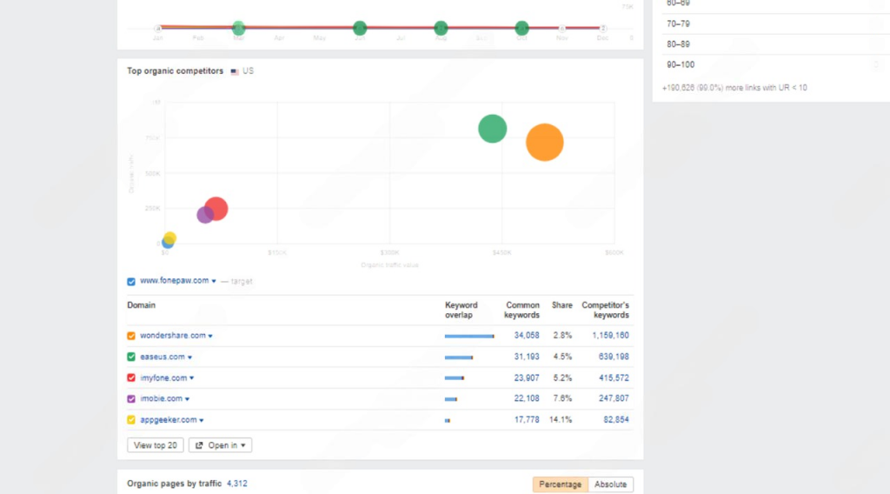Expand the imobie.com dropdown arrow
This screenshot has height=494, width=890.
pyautogui.click(x=188, y=399)
